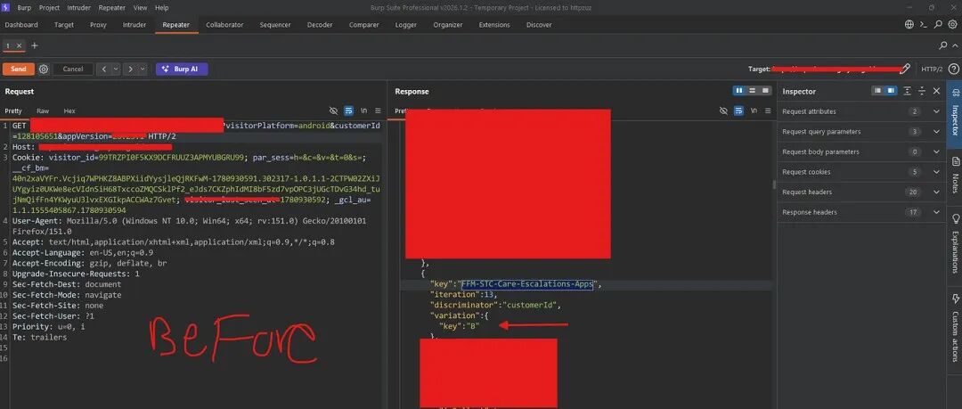Switch to the Extensions tab
The height and width of the screenshot is (409, 962).
(493, 25)
